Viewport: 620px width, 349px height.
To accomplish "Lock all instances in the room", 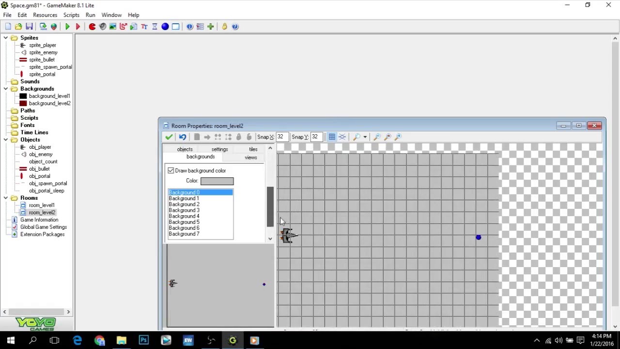I will coord(239,137).
